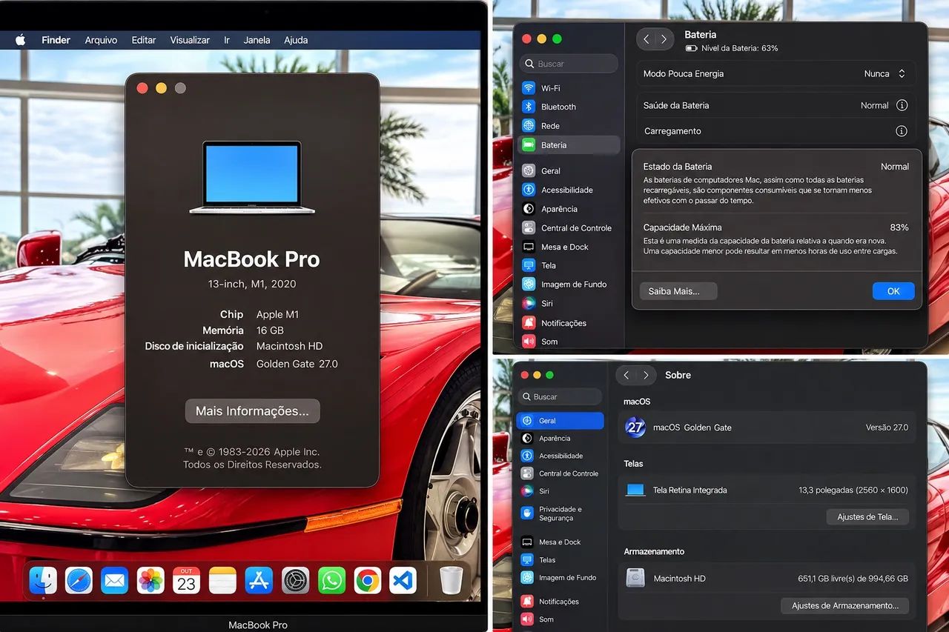This screenshot has height=632, width=949.
Task: Open Ajustes de Tela...
Action: click(x=867, y=517)
